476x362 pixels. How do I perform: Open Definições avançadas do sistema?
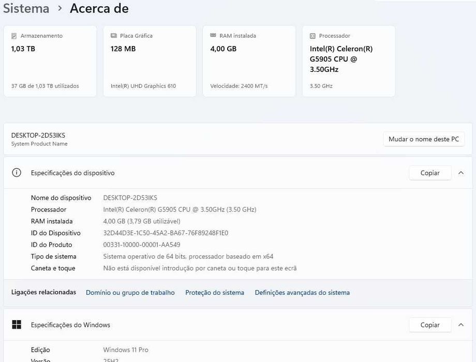[x=302, y=293]
